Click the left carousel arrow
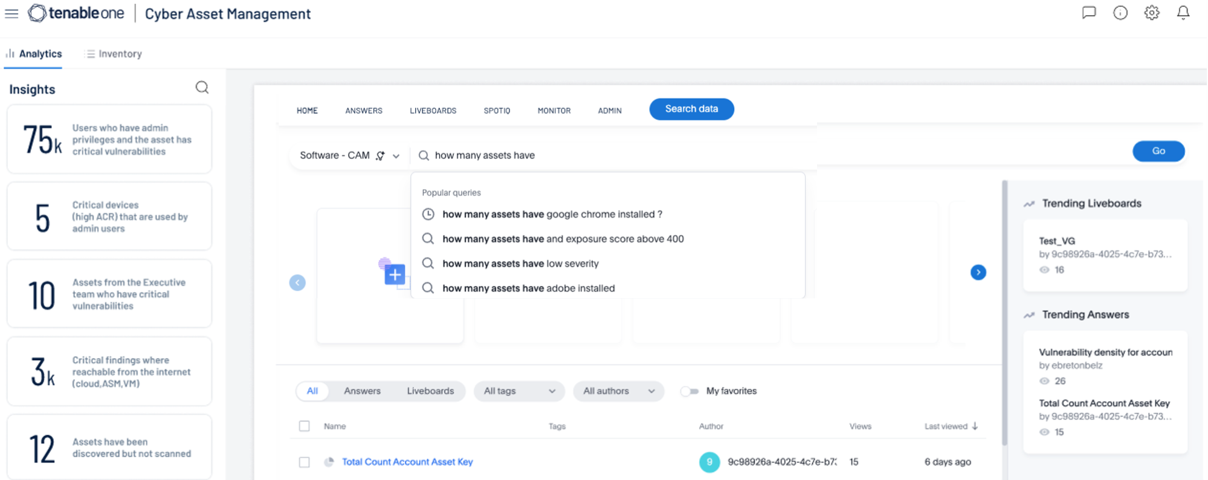1208x480 pixels. point(297,283)
